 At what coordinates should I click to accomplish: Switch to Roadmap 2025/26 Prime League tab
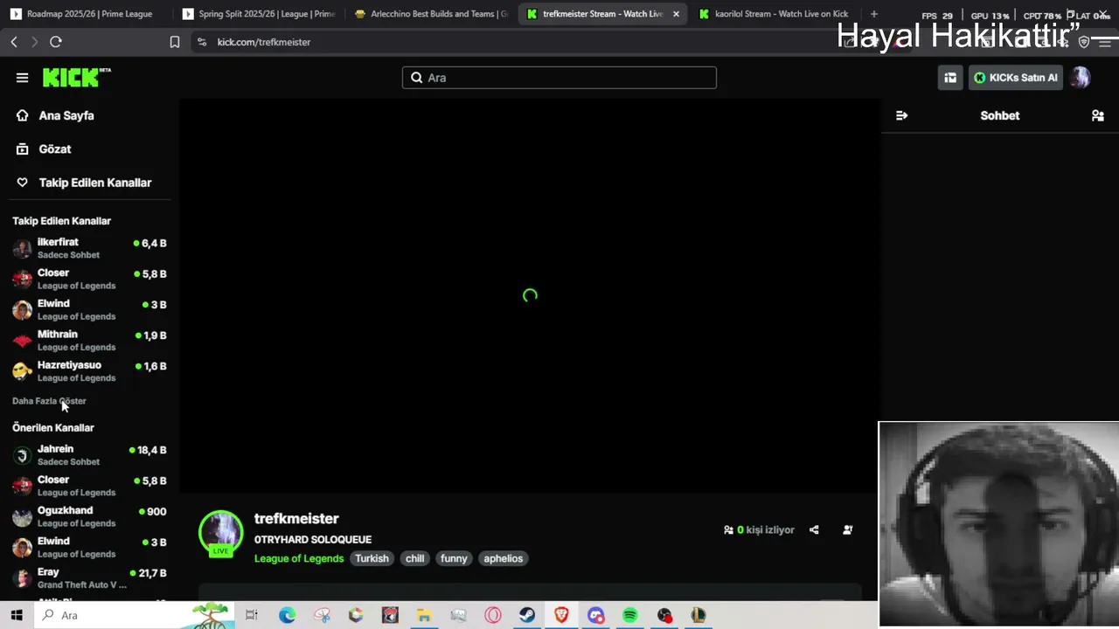(x=81, y=14)
